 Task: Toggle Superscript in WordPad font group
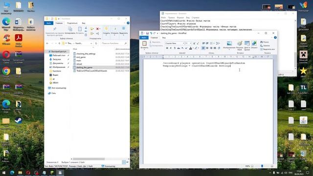tap(186, 48)
